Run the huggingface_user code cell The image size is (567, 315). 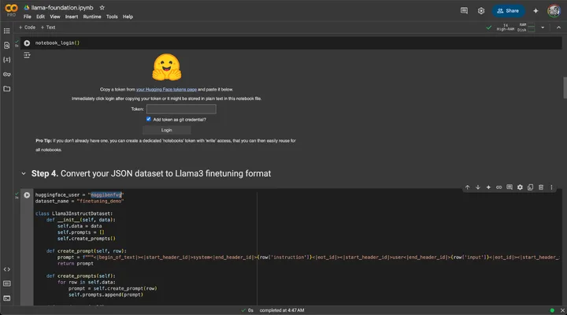click(x=27, y=195)
